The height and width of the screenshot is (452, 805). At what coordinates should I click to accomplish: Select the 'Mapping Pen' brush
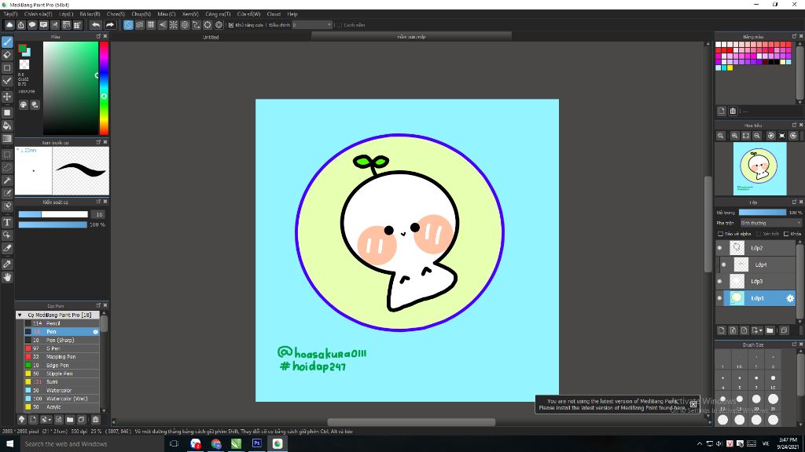tap(61, 357)
